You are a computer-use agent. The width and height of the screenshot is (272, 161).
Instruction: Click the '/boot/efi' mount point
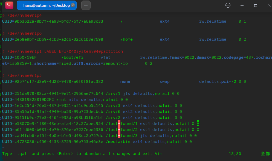(72, 57)
